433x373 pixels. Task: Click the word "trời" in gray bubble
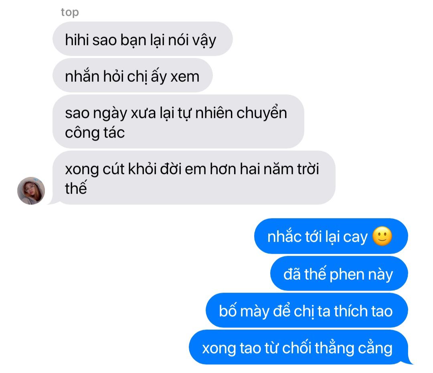(x=308, y=169)
